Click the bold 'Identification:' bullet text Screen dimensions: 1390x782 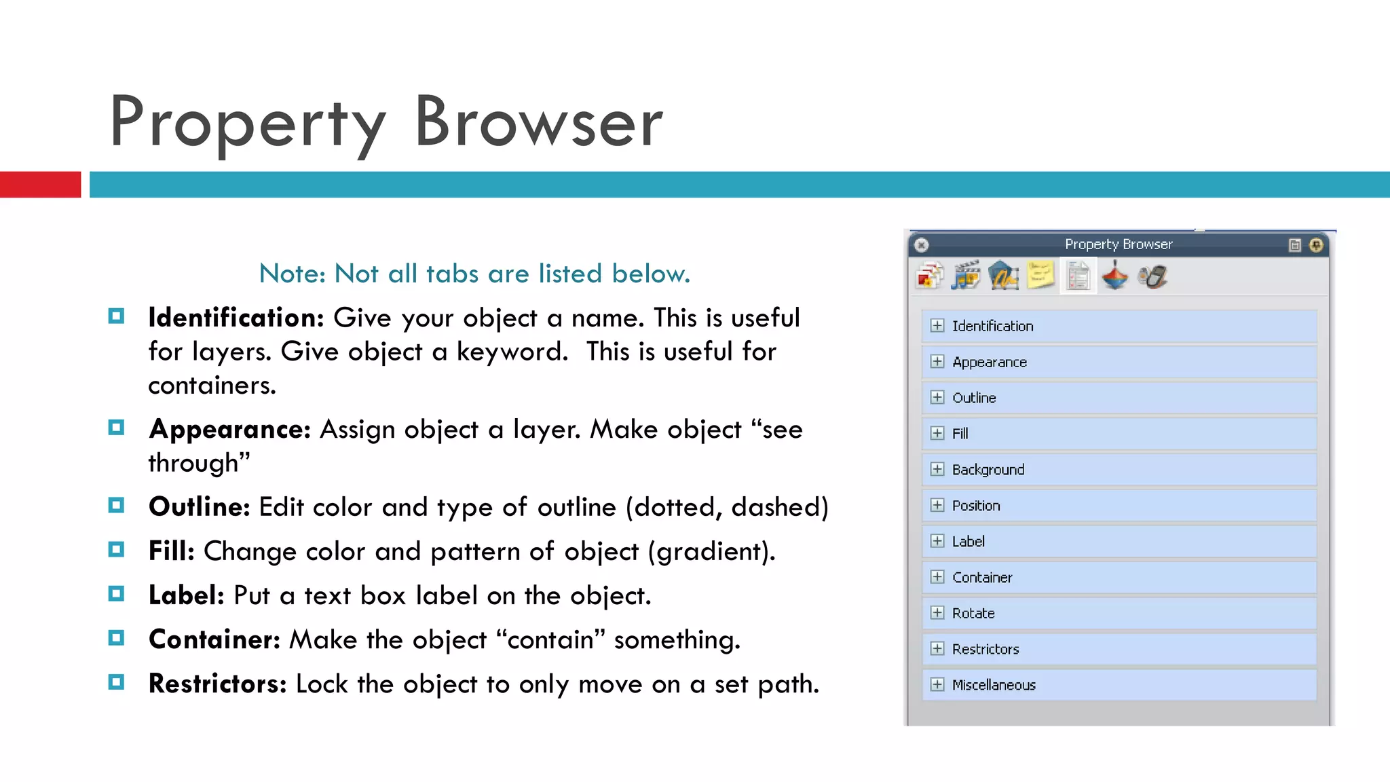coord(236,318)
